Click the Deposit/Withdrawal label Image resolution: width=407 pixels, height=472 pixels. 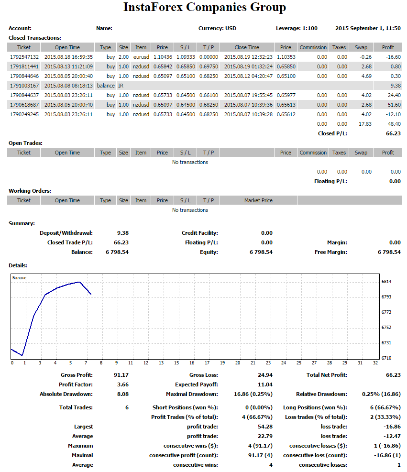[x=66, y=233]
